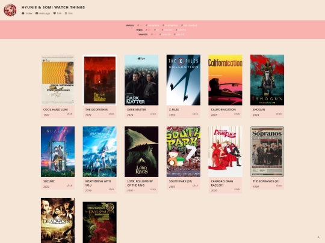Select the 'WEATHERING WITH YOU' title text
Image resolution: width=325 pixels, height=243 pixels.
click(x=98, y=183)
